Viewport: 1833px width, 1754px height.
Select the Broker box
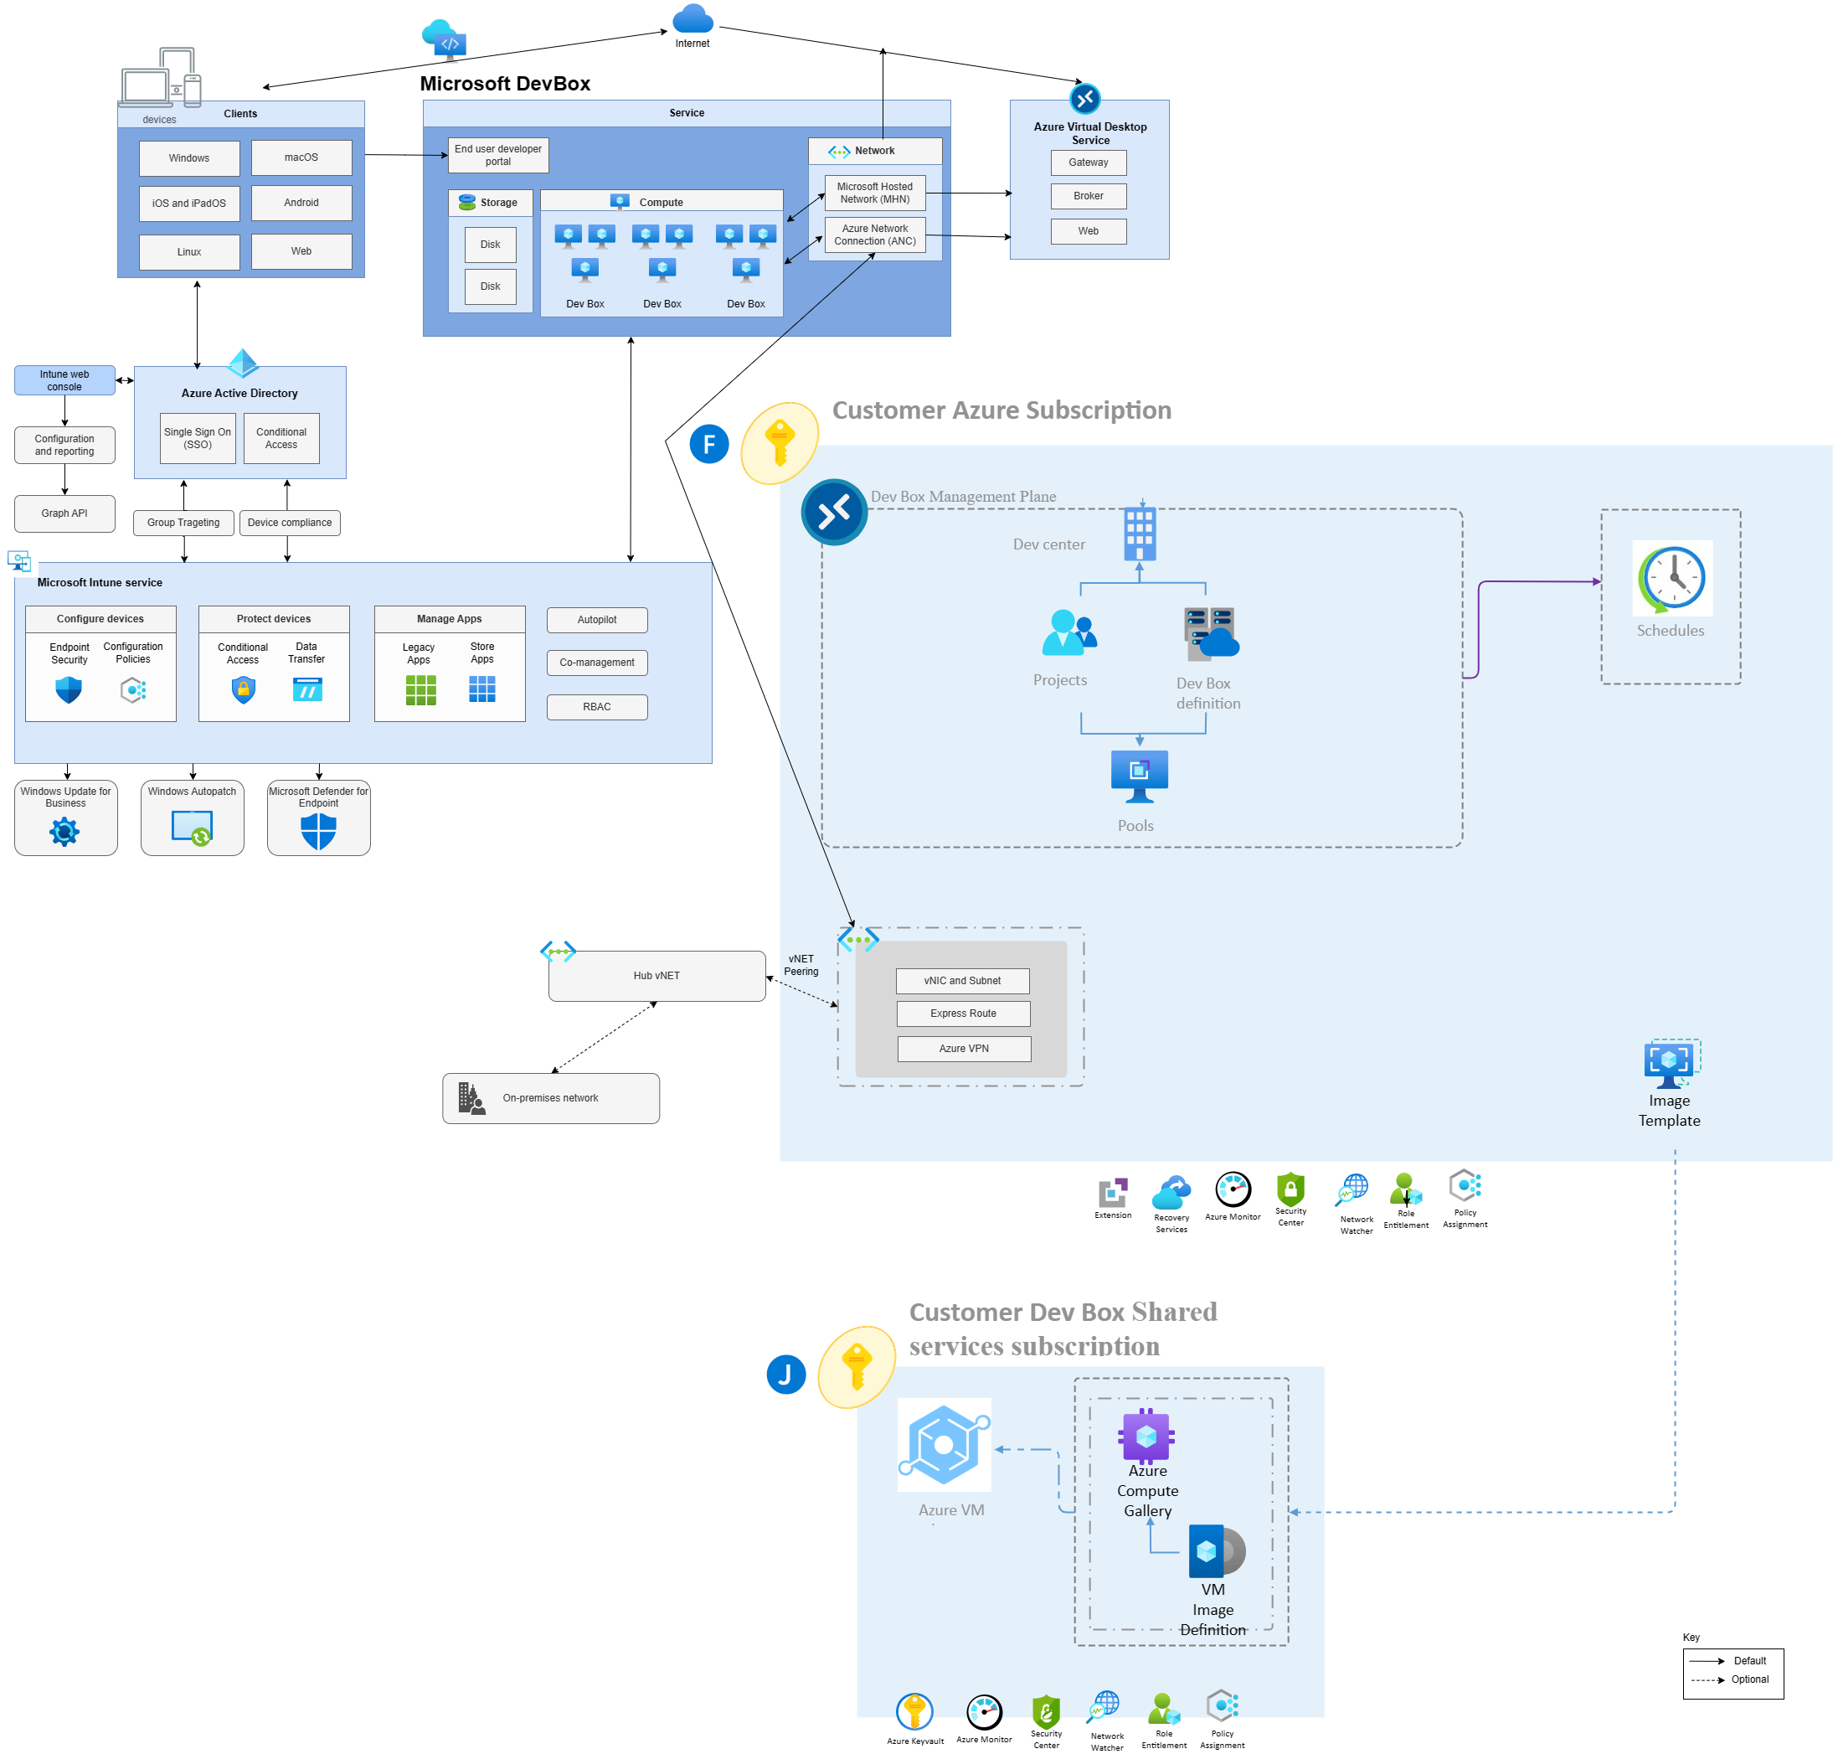pyautogui.click(x=1088, y=196)
